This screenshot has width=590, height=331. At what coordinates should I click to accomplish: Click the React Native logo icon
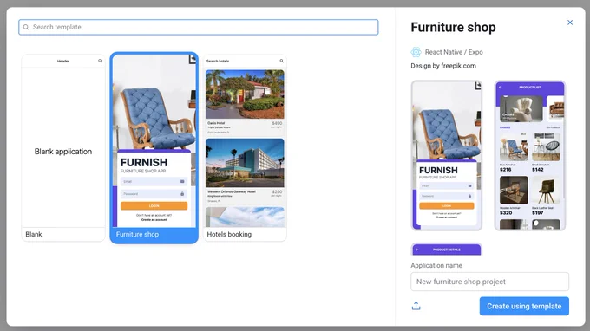coord(416,52)
